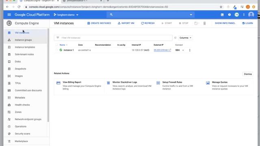Connect to instance-1 via SSH button
Image resolution: width=260 pixels, height=146 pixels.
178,50
